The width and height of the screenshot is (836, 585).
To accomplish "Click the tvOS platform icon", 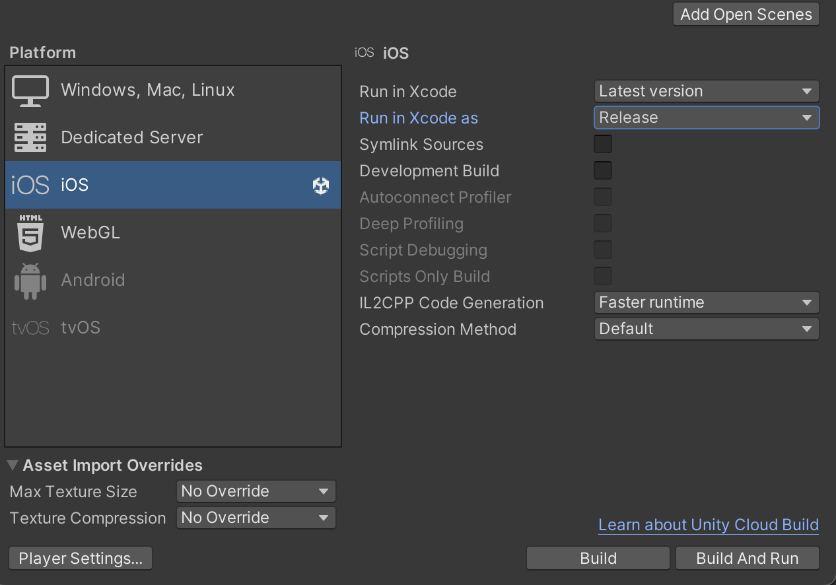I will tap(30, 328).
